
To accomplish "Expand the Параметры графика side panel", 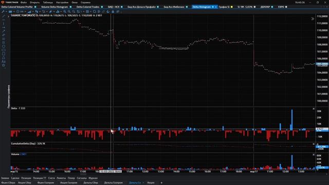I will click(x=9, y=97).
